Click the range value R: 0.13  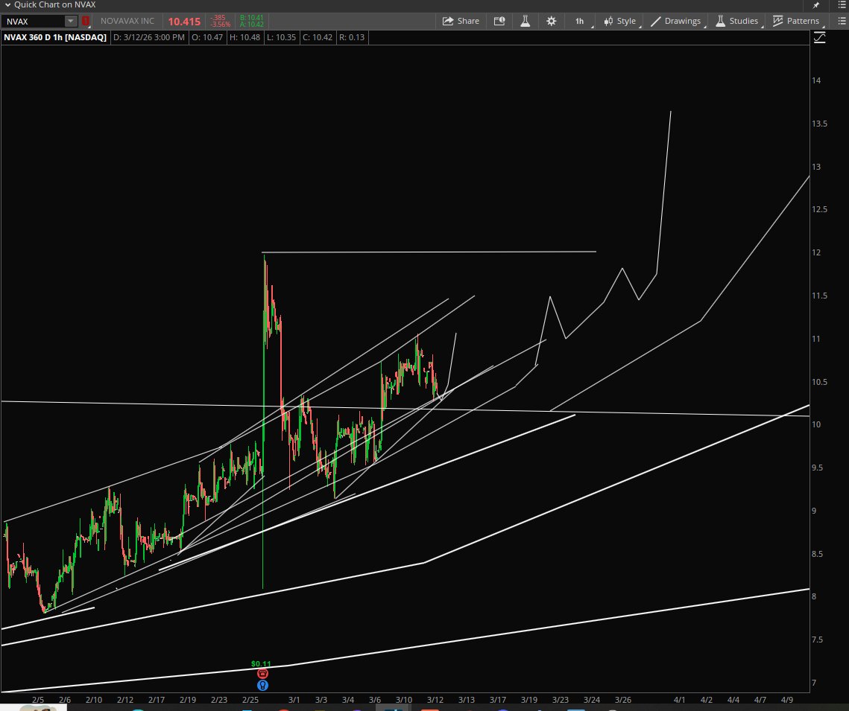click(352, 37)
